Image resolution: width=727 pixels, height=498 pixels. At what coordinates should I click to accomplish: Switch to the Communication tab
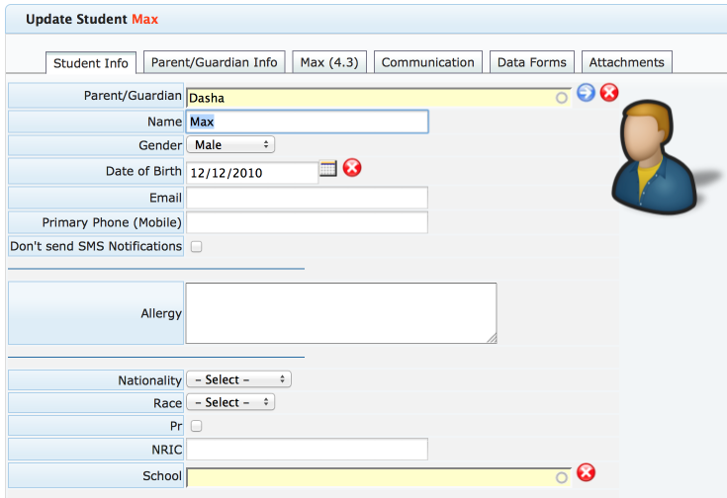click(428, 62)
